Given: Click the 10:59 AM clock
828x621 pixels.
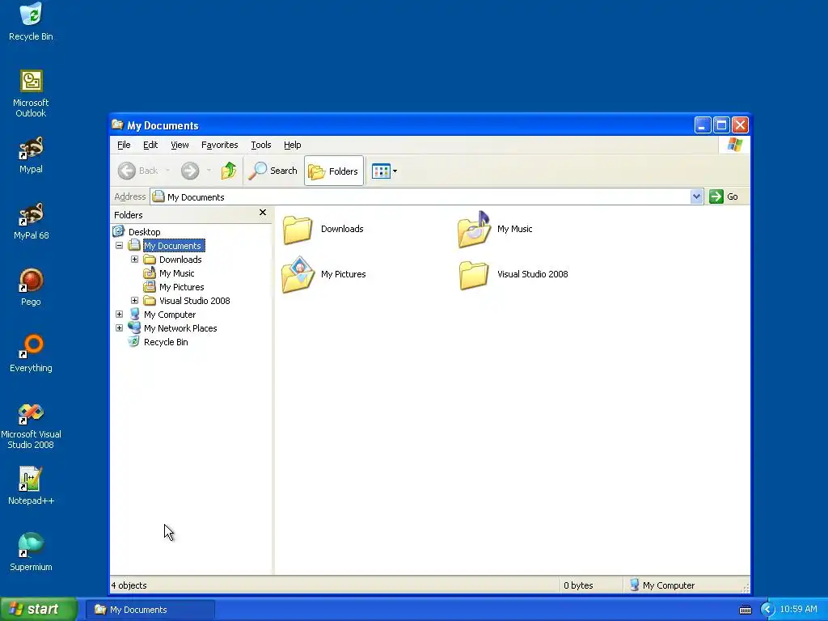Looking at the screenshot, I should [x=798, y=610].
